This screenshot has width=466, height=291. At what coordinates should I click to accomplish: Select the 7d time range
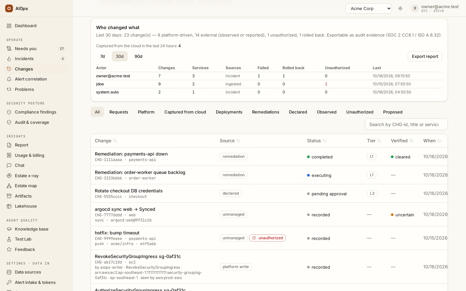tap(103, 56)
